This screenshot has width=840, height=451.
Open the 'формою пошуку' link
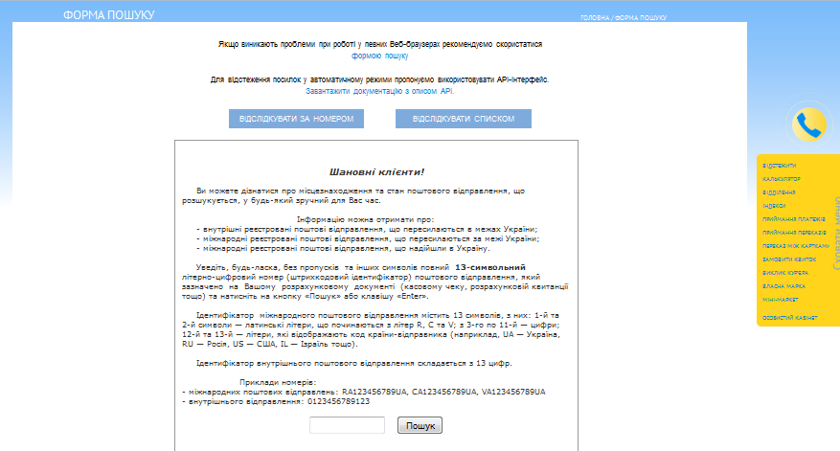tap(380, 56)
